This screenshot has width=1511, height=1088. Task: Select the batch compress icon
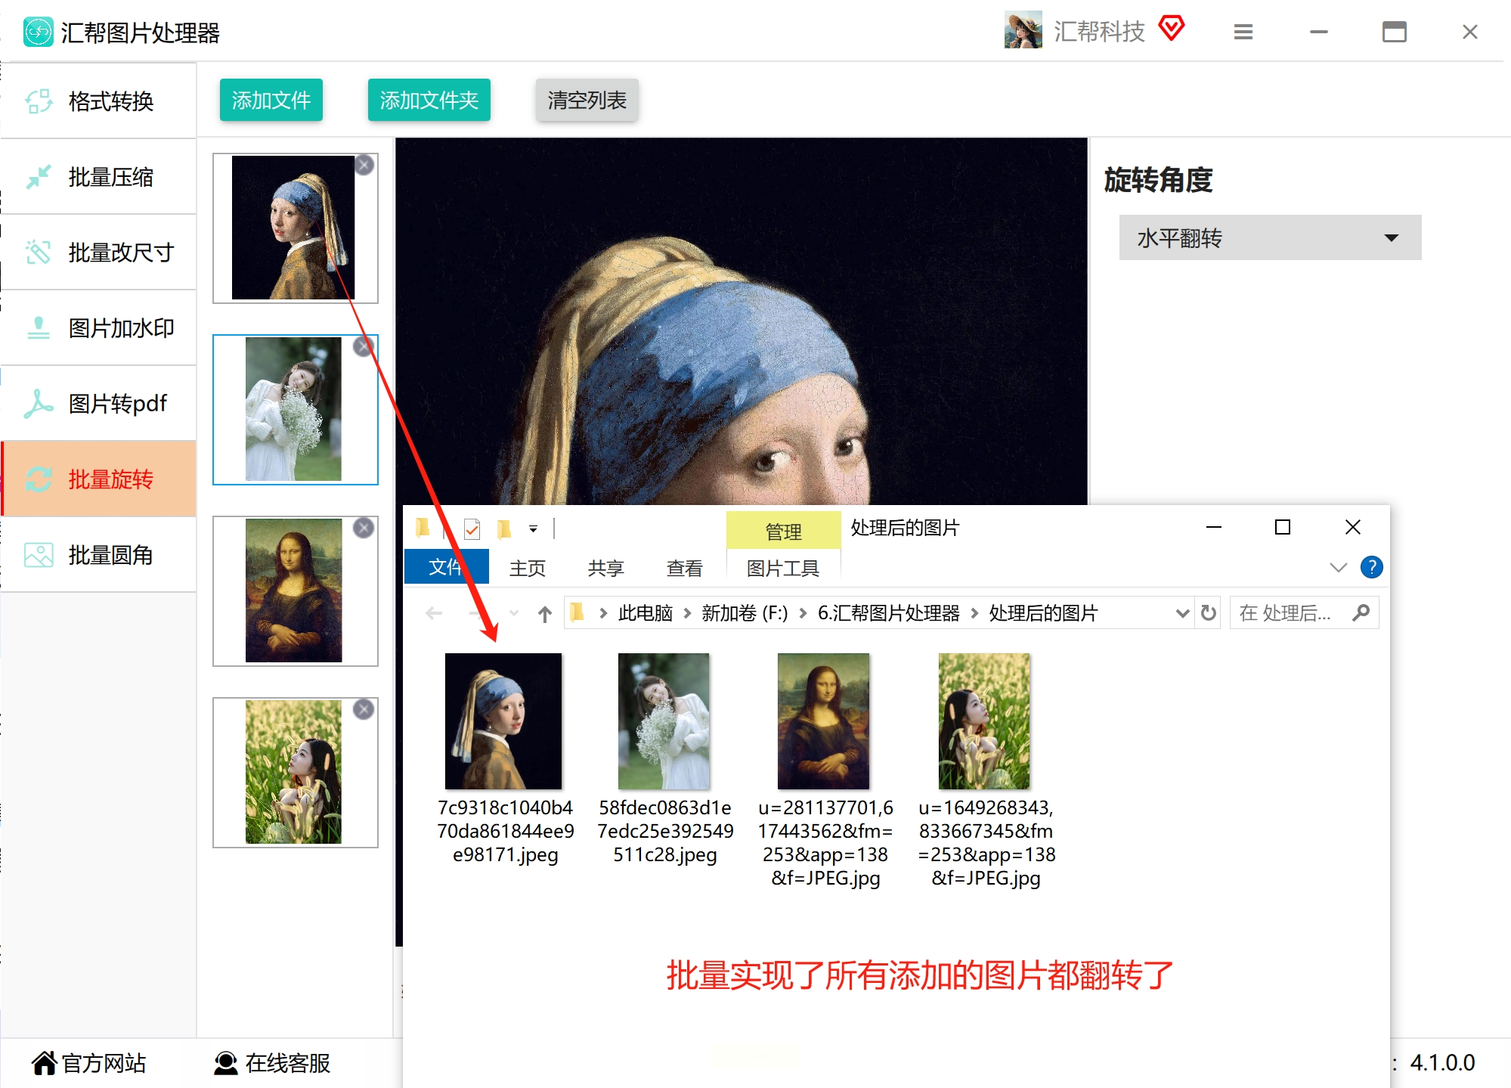[x=39, y=177]
